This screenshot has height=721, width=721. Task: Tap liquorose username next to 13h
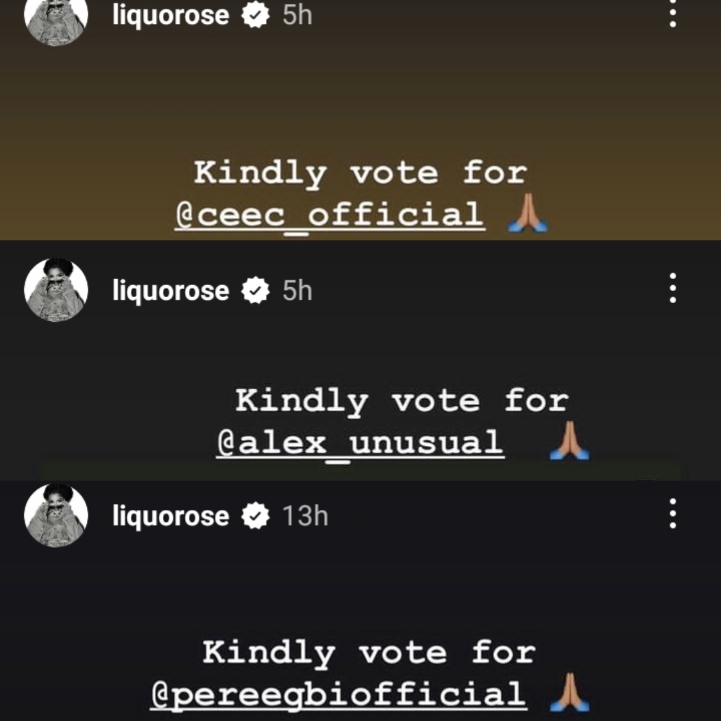pyautogui.click(x=171, y=515)
